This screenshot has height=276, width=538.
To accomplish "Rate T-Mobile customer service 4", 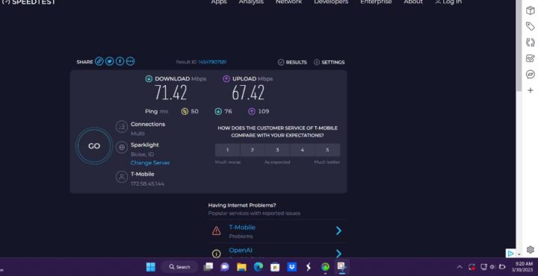I will click(303, 150).
